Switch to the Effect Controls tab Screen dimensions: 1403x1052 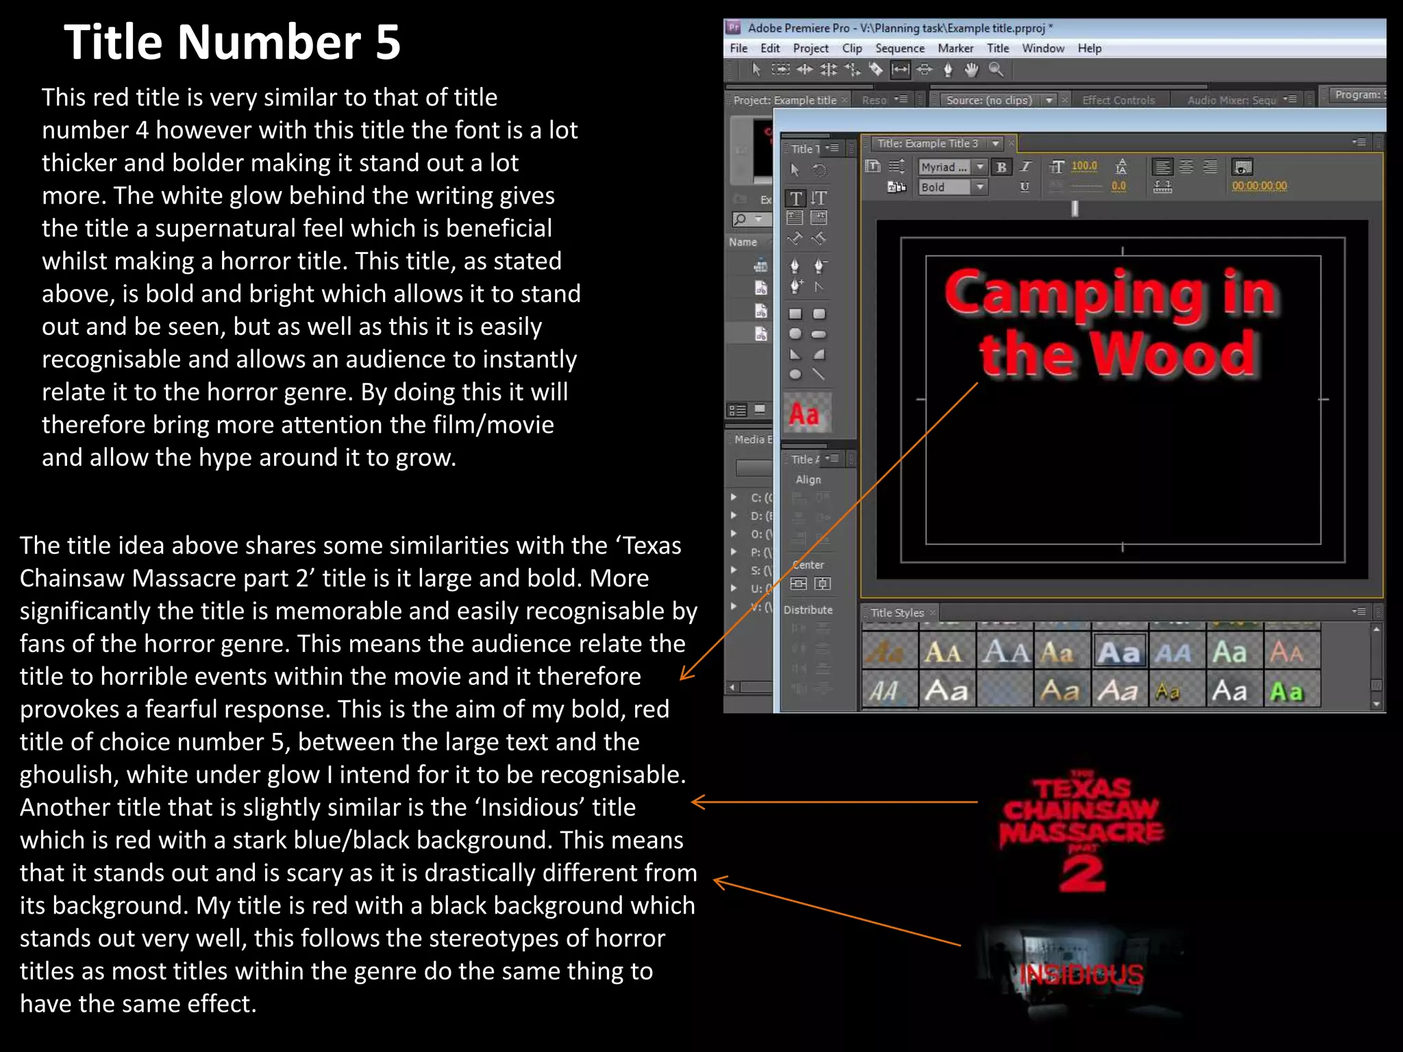(1118, 101)
